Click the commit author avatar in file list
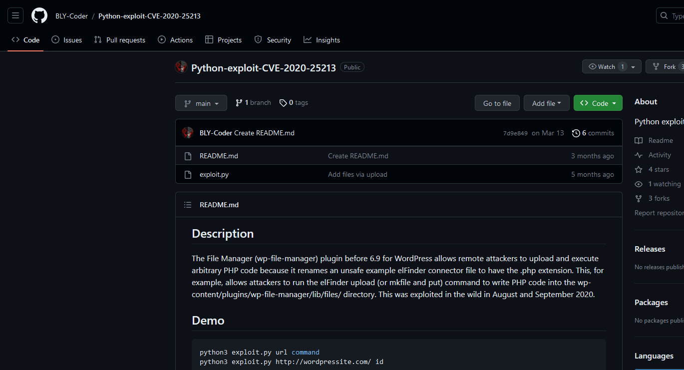 click(188, 133)
